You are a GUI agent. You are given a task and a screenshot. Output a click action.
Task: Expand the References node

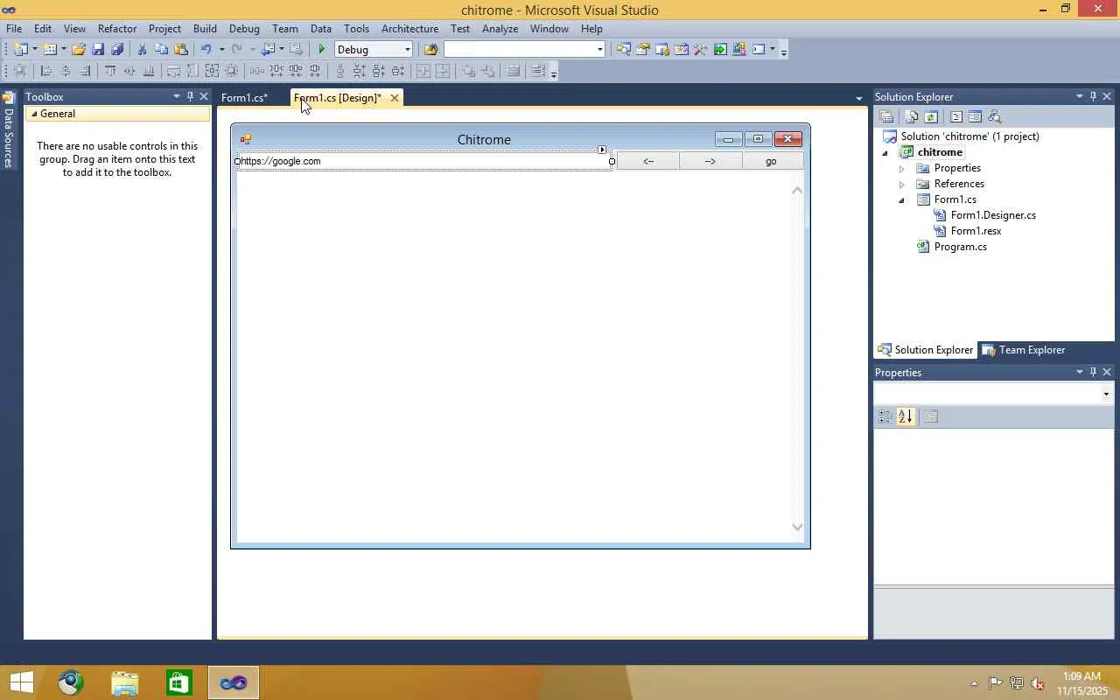[902, 184]
